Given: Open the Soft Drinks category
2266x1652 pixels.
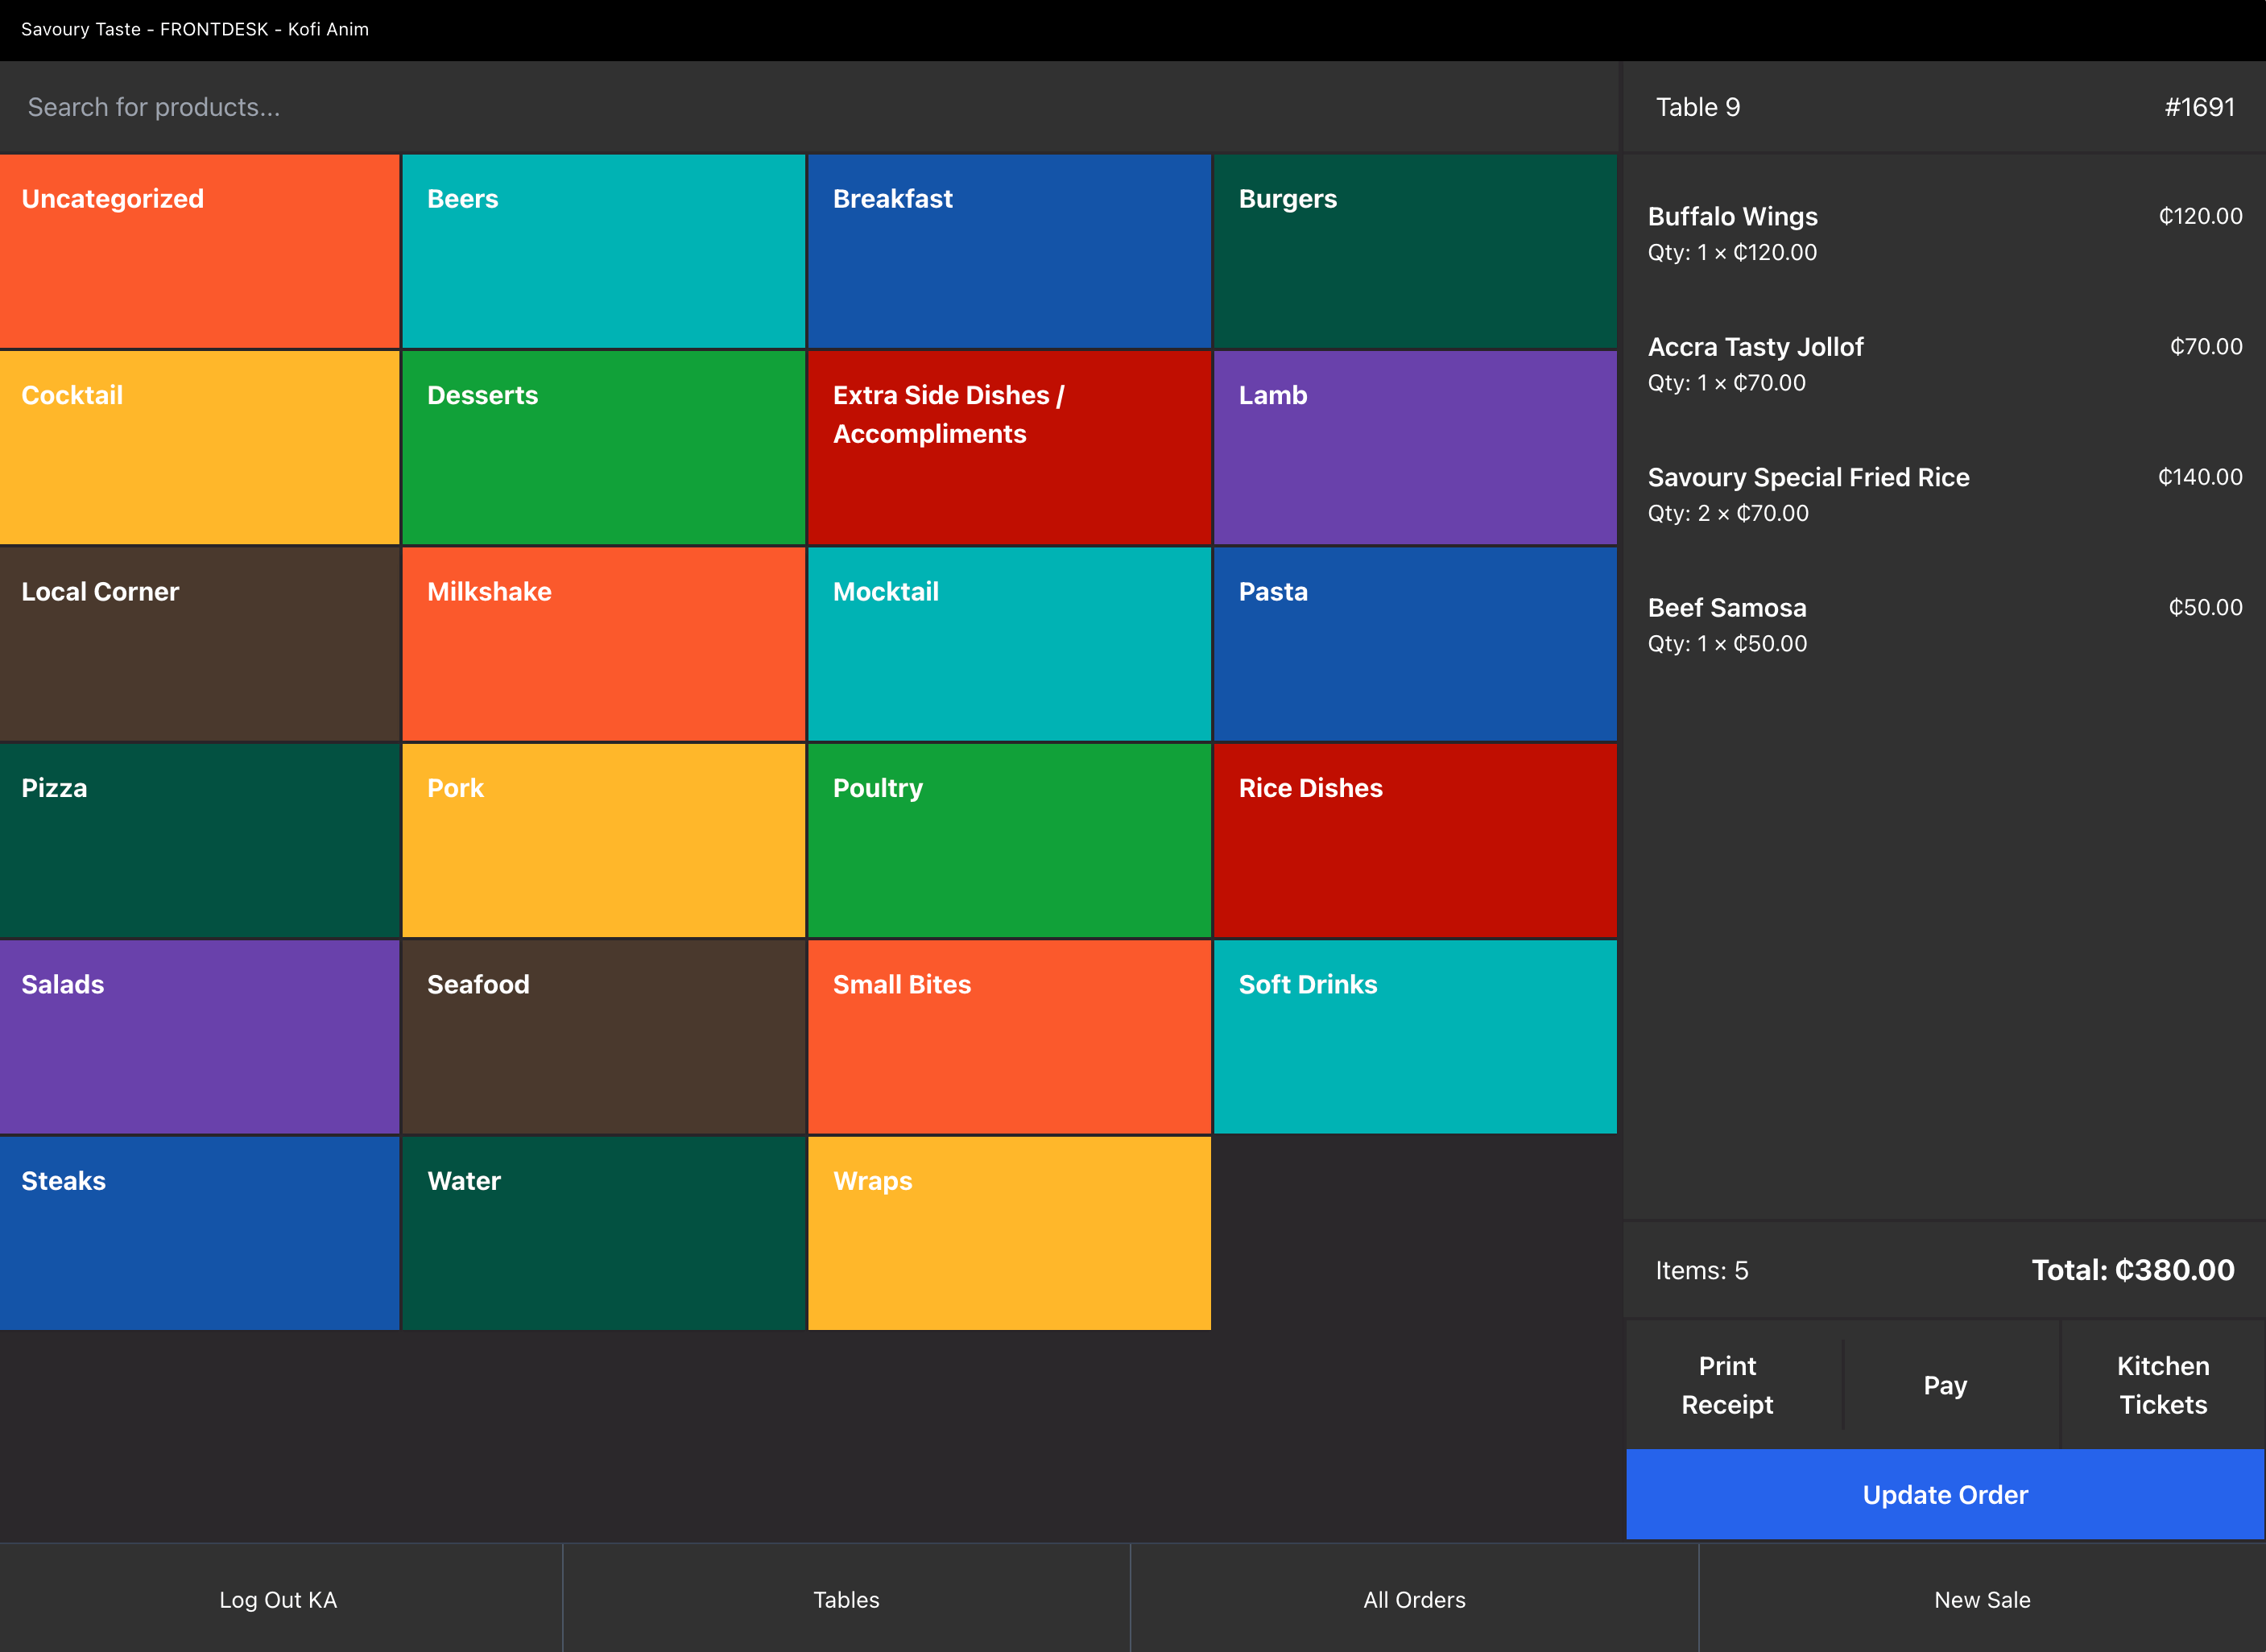Looking at the screenshot, I should [x=1414, y=1036].
